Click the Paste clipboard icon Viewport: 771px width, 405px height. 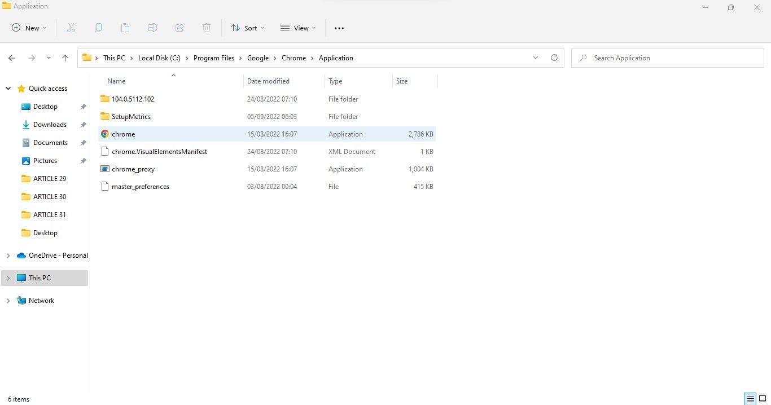pyautogui.click(x=125, y=28)
